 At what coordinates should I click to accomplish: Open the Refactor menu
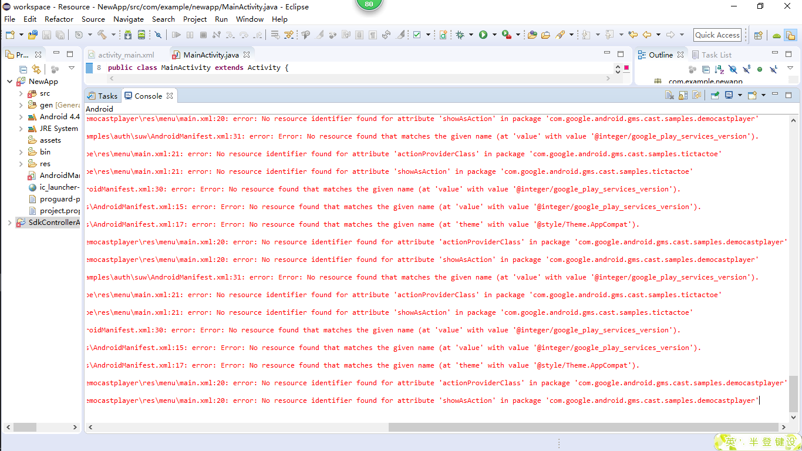tap(59, 19)
